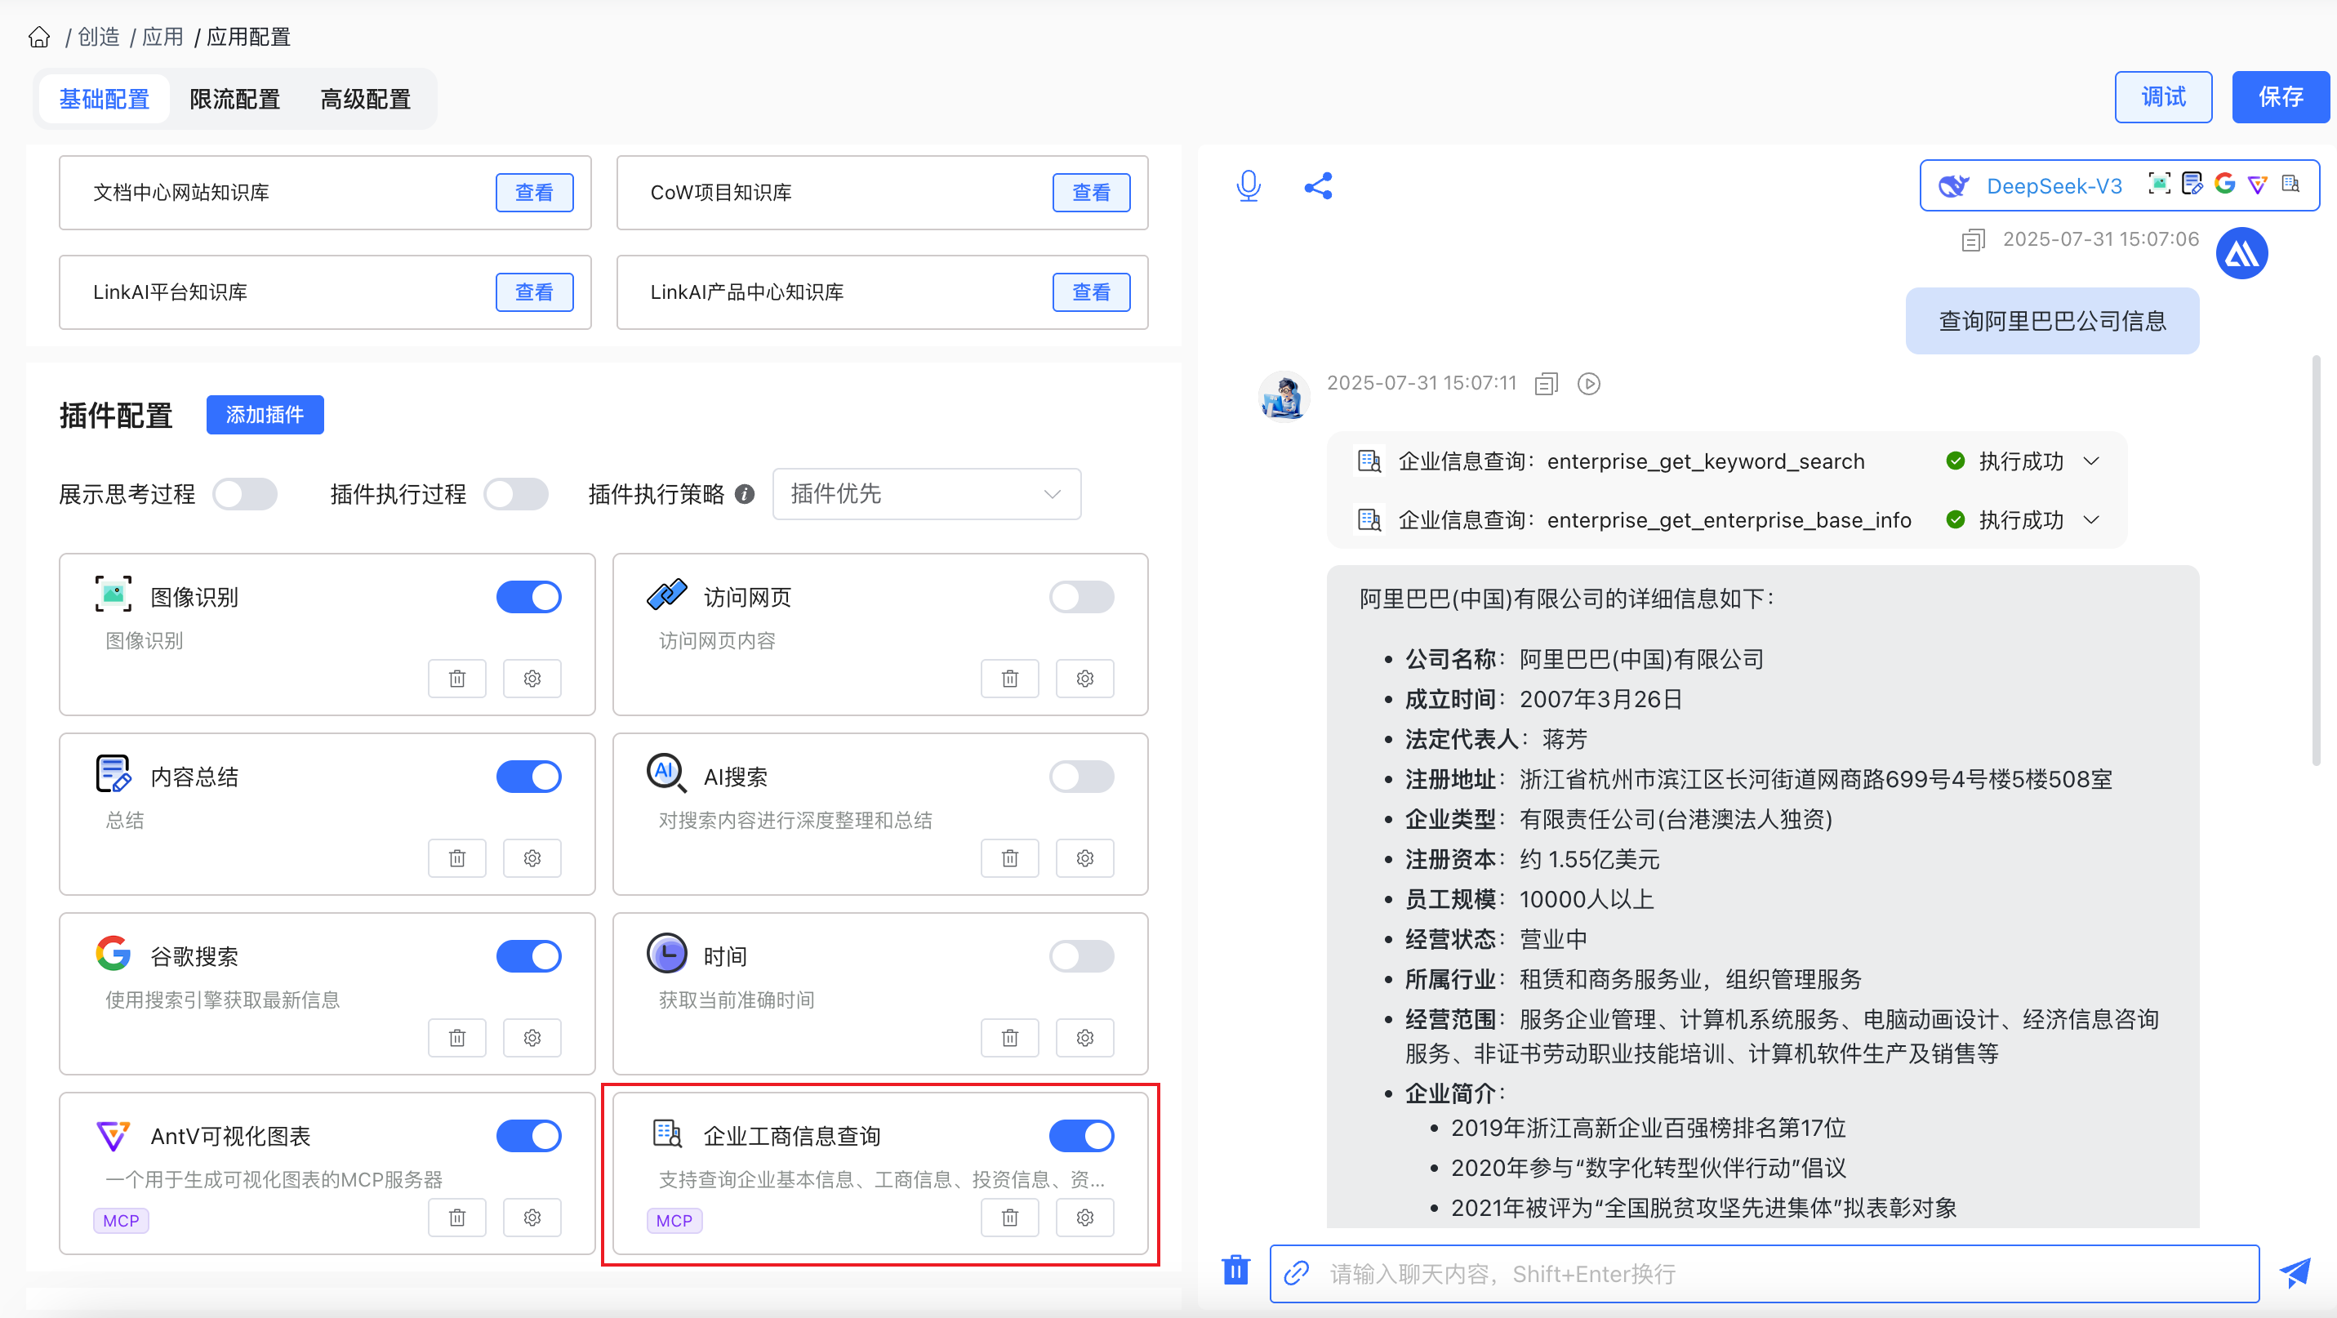Screen dimensions: 2337x1318
Task: Enable the AI搜索 plugin toggle
Action: click(x=1081, y=777)
